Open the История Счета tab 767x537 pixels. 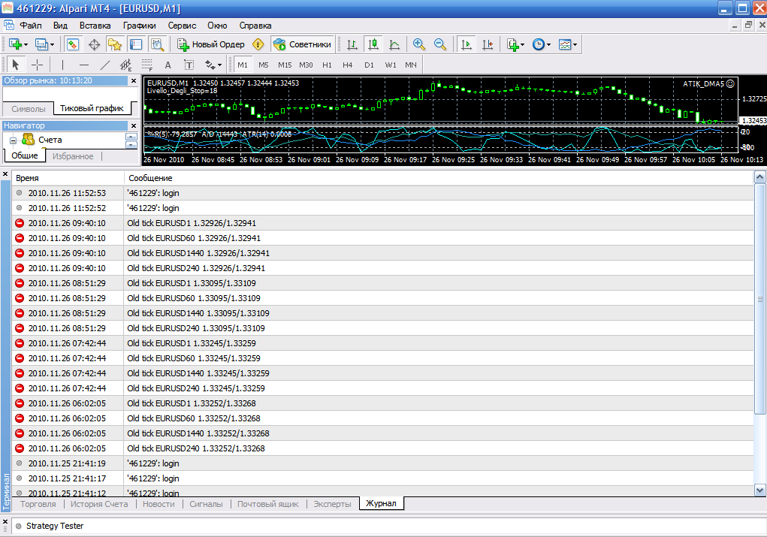pos(99,504)
